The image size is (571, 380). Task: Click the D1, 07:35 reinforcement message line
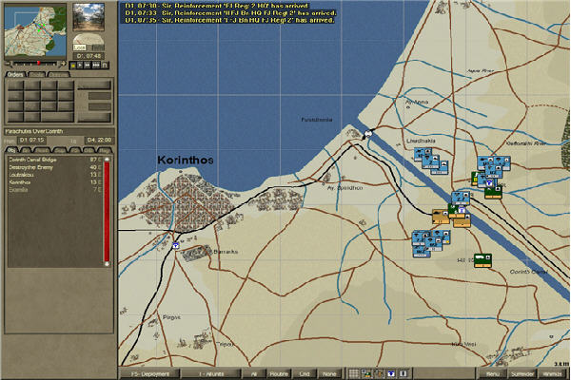pos(229,20)
